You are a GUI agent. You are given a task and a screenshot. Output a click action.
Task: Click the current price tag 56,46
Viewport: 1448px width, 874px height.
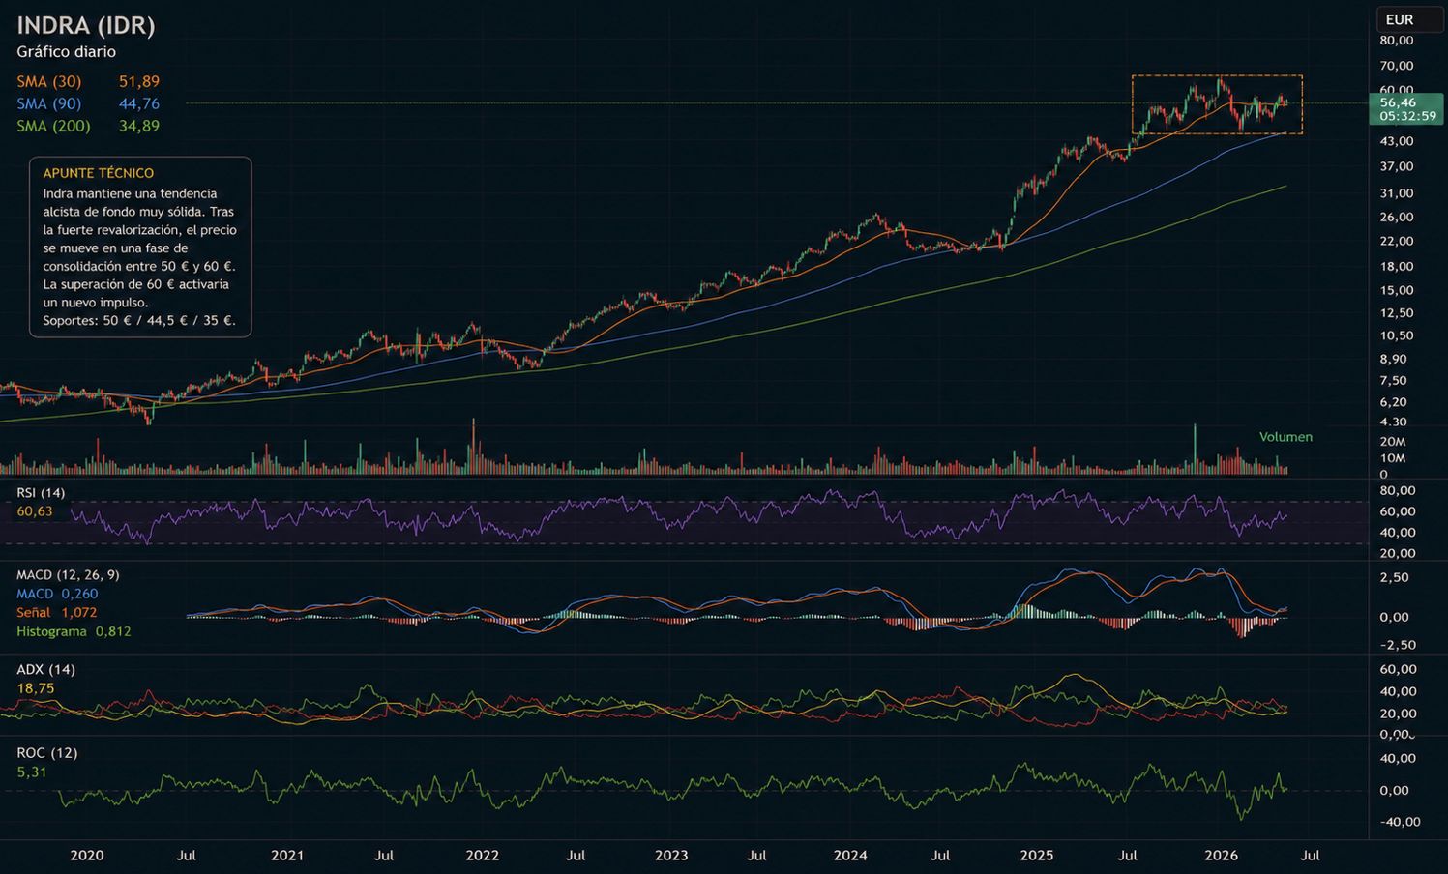1398,102
